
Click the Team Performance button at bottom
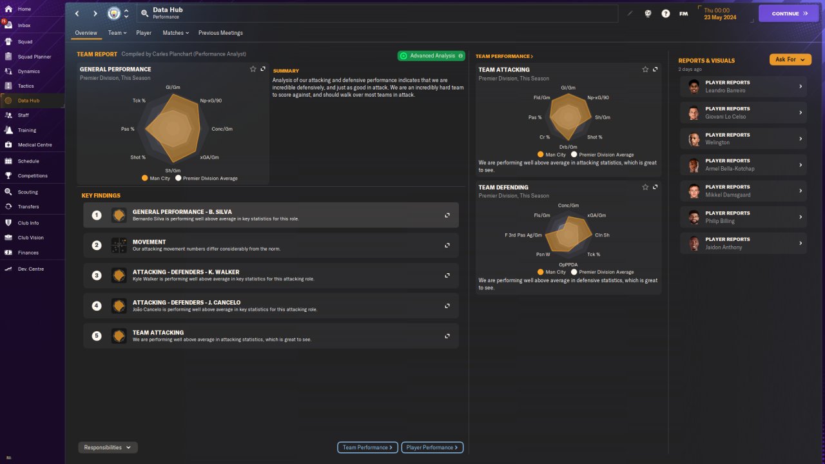pyautogui.click(x=367, y=447)
